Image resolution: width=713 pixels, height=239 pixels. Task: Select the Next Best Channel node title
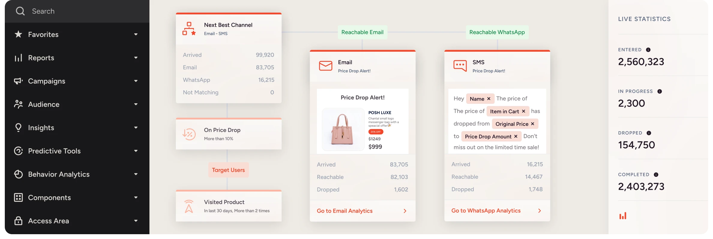(x=228, y=25)
